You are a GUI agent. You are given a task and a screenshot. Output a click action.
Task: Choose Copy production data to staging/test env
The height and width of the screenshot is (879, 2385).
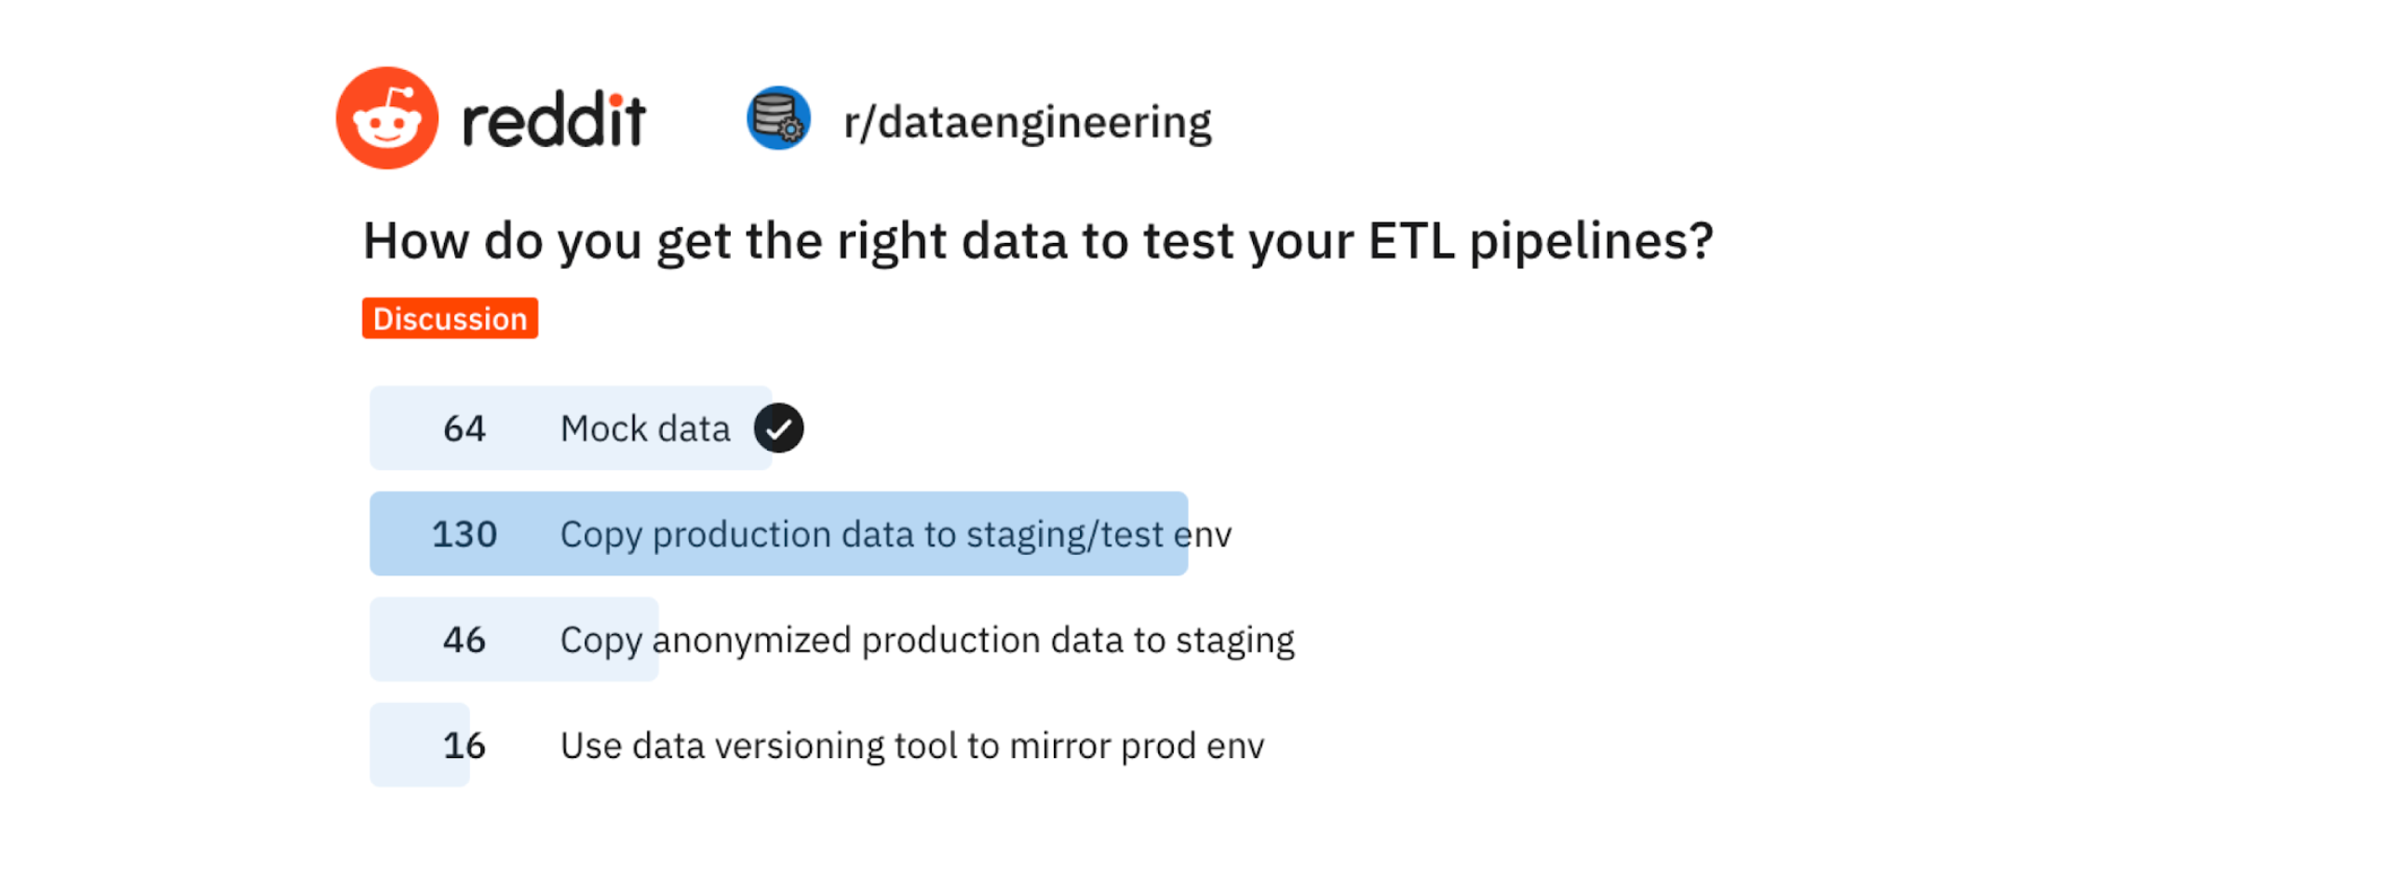[894, 534]
